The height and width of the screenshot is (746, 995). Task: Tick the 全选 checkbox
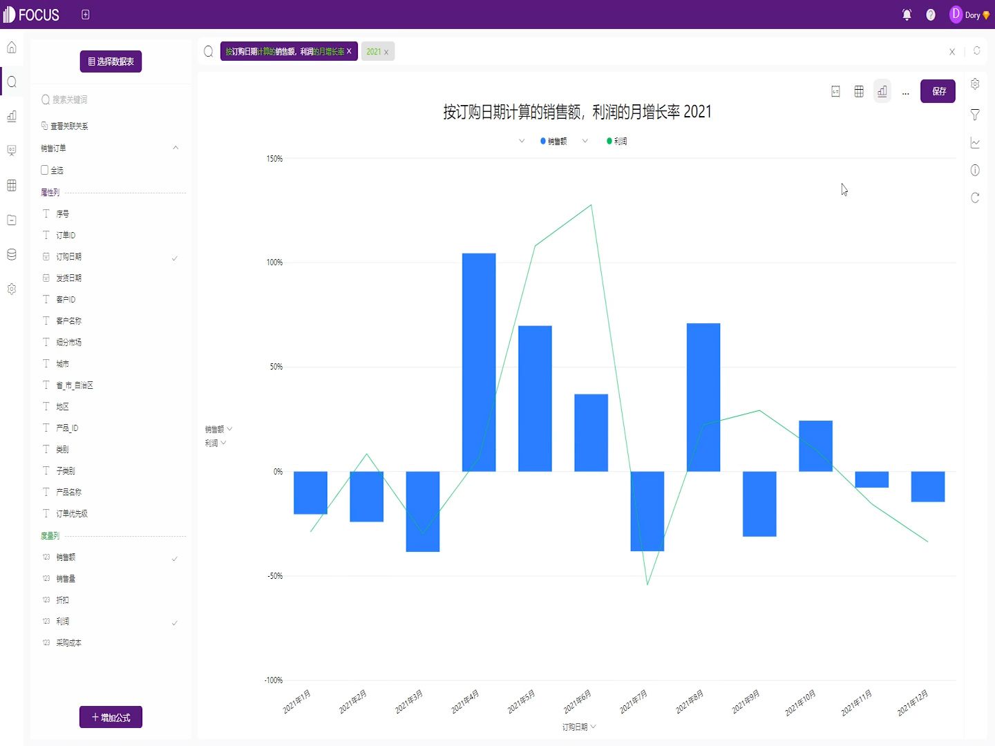click(45, 170)
